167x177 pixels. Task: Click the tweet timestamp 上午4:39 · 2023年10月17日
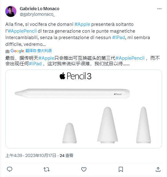[x=31, y=155]
